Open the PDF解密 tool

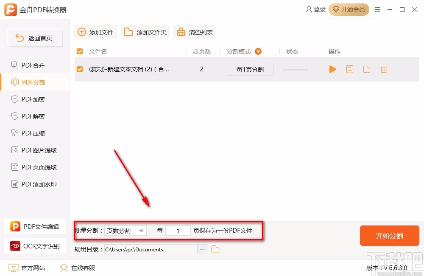pyautogui.click(x=32, y=116)
